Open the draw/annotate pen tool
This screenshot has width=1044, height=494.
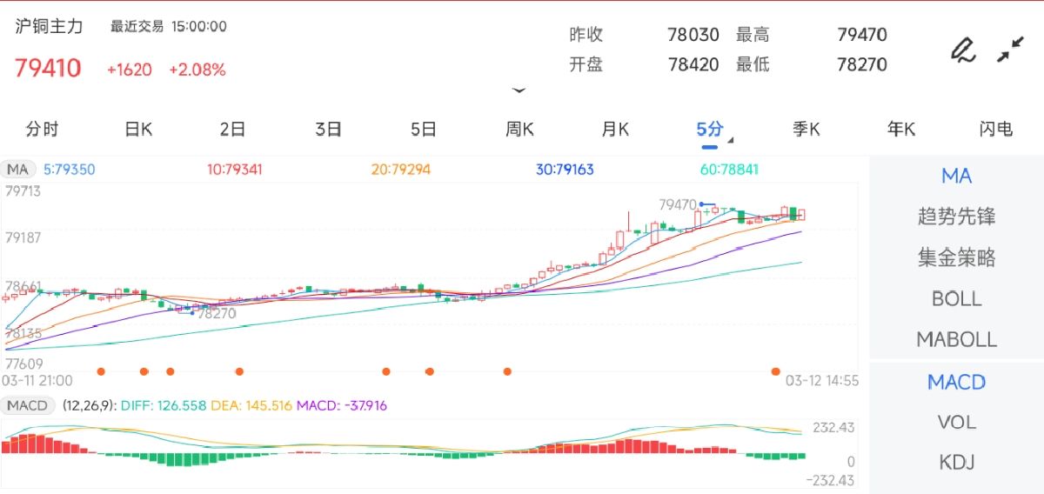click(962, 50)
